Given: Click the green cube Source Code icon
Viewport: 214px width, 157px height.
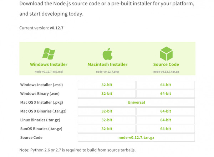Looking at the screenshot, I should click(166, 53).
